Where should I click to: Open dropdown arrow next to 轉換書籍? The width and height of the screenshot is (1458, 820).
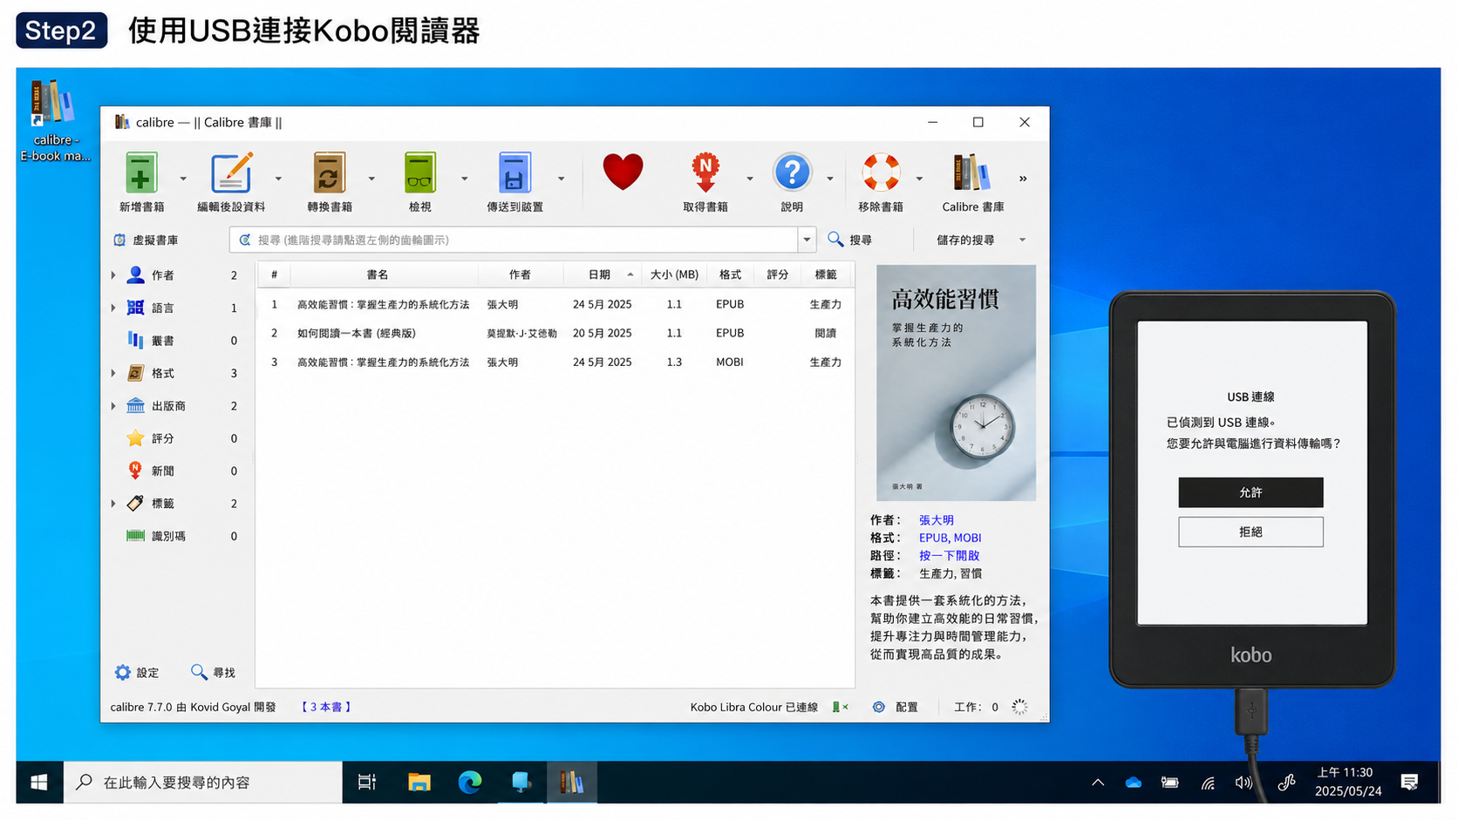(371, 179)
